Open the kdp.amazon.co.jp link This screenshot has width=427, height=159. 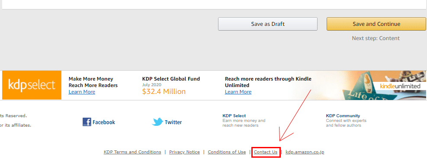[305, 152]
